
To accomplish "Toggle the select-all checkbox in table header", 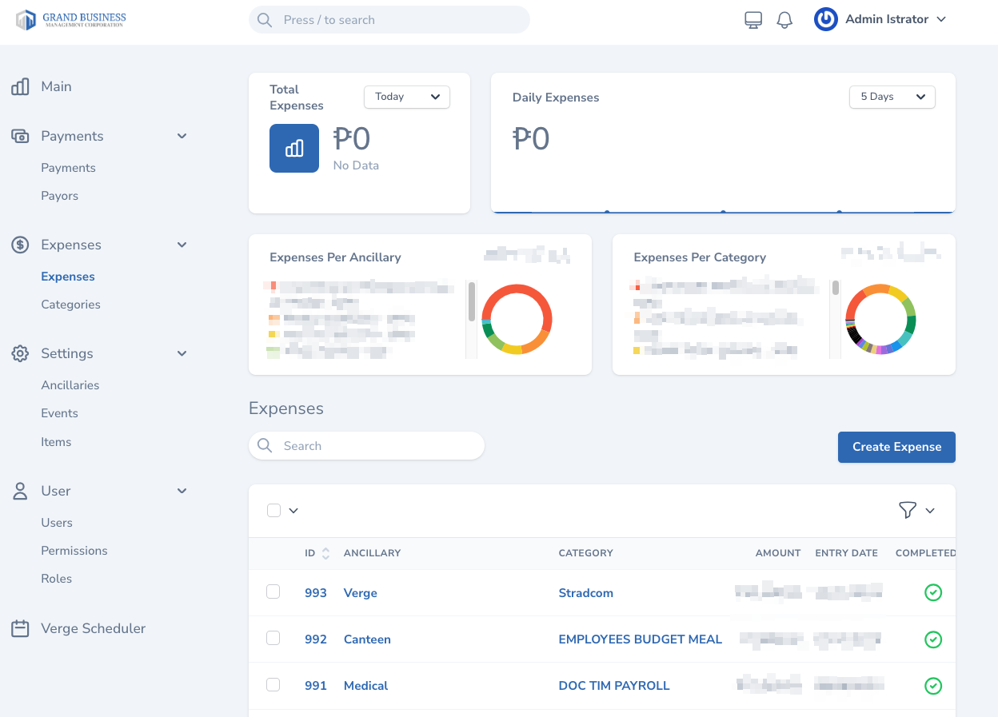I will [274, 510].
